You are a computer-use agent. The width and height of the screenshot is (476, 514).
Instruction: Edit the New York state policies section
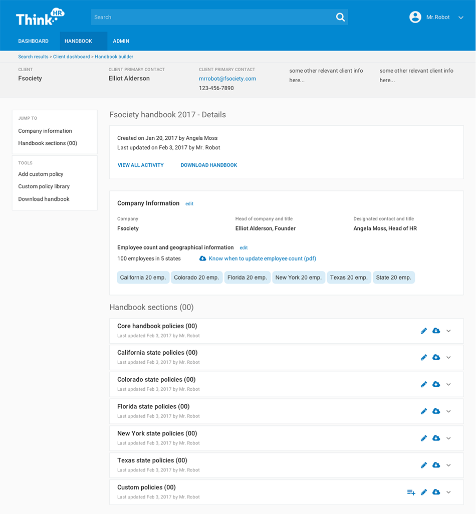(x=424, y=438)
